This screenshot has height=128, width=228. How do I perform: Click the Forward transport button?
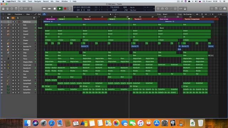point(50,9)
